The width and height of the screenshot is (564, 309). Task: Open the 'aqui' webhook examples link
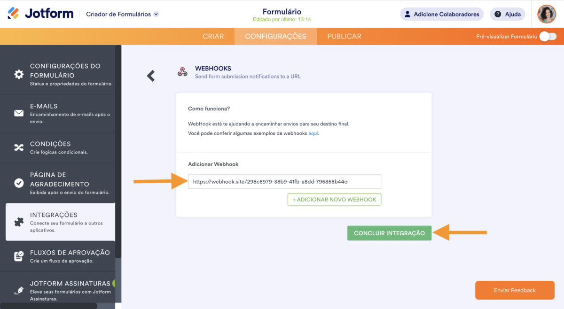(x=313, y=133)
